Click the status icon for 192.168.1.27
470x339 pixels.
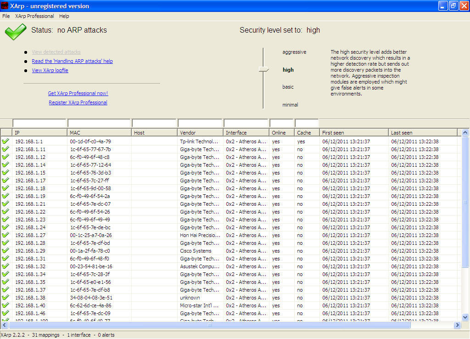click(6, 235)
